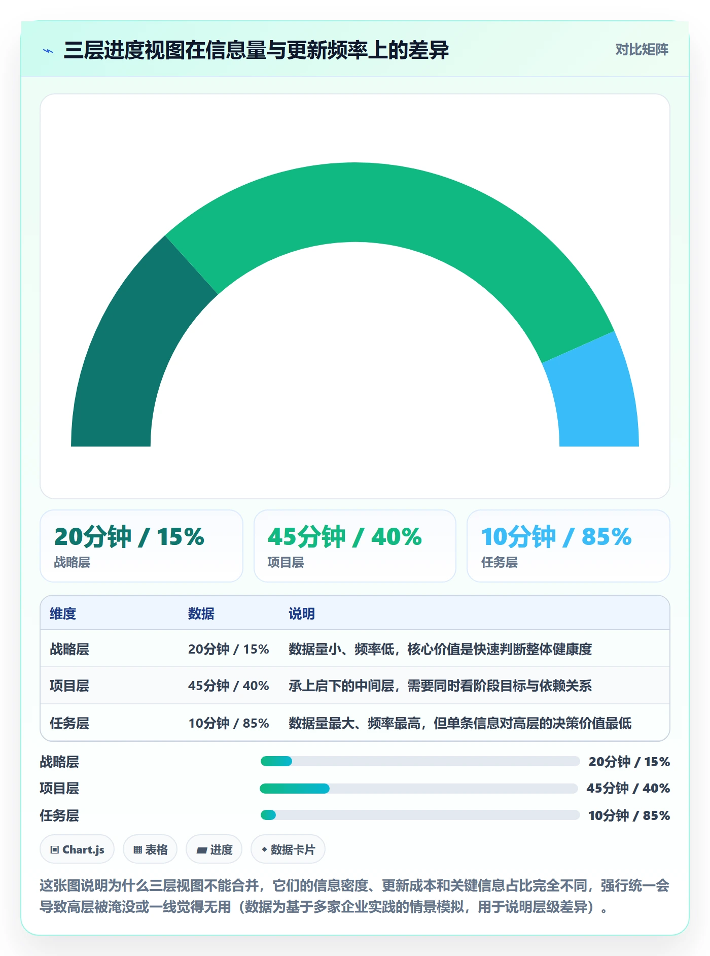Click value 45分钟 / 40% beside progress bar
This screenshot has height=956, width=710.
(x=628, y=788)
